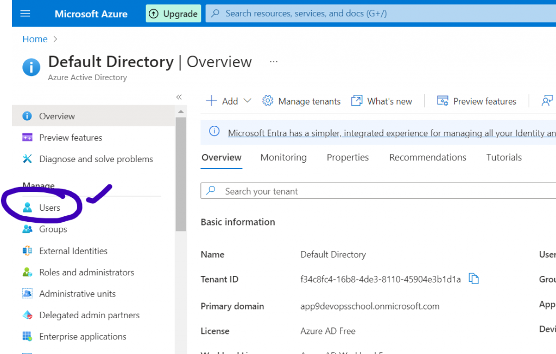The height and width of the screenshot is (354, 556).
Task: Open Manage tenants in toolbar
Action: (x=301, y=101)
